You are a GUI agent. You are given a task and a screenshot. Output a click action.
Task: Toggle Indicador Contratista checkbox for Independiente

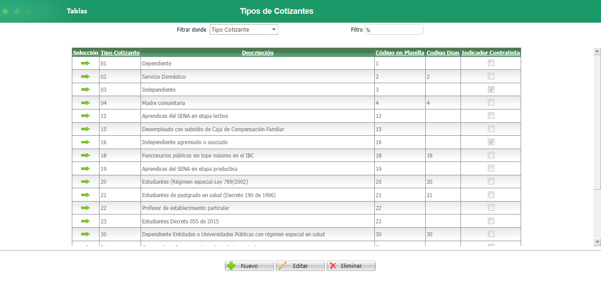click(491, 89)
